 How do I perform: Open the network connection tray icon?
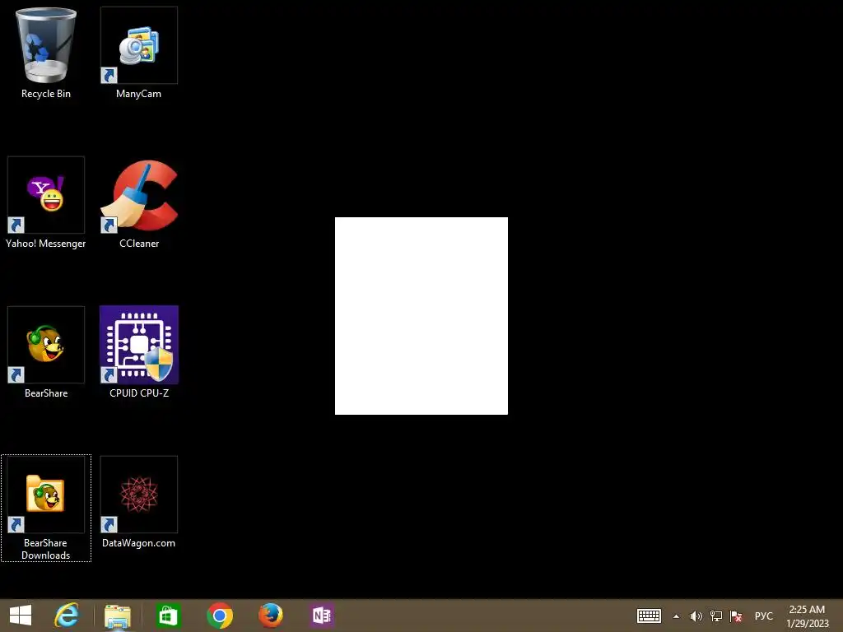point(715,616)
